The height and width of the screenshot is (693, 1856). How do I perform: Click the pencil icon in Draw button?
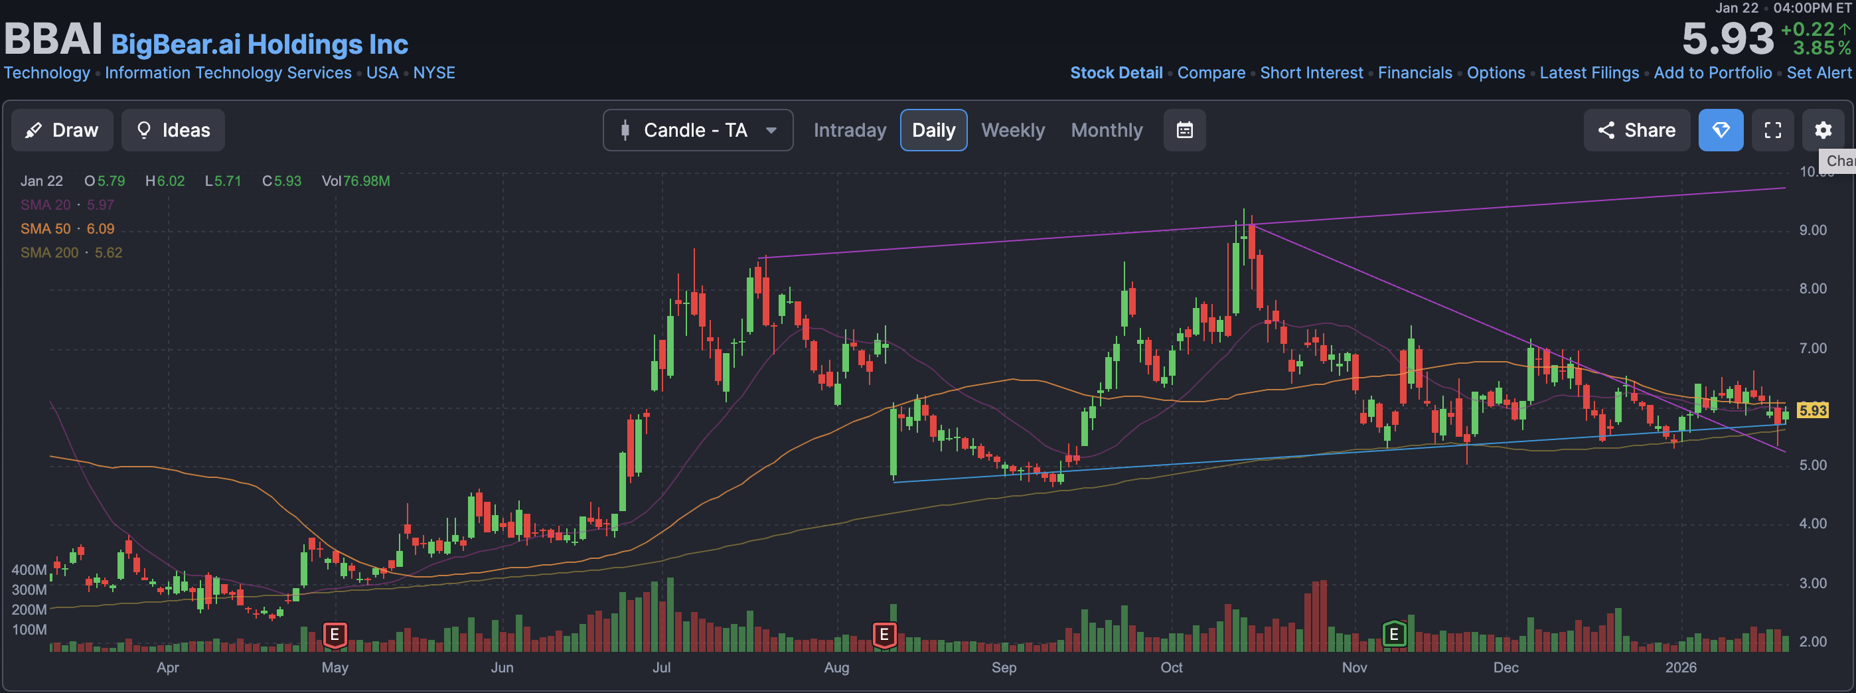pyautogui.click(x=33, y=130)
